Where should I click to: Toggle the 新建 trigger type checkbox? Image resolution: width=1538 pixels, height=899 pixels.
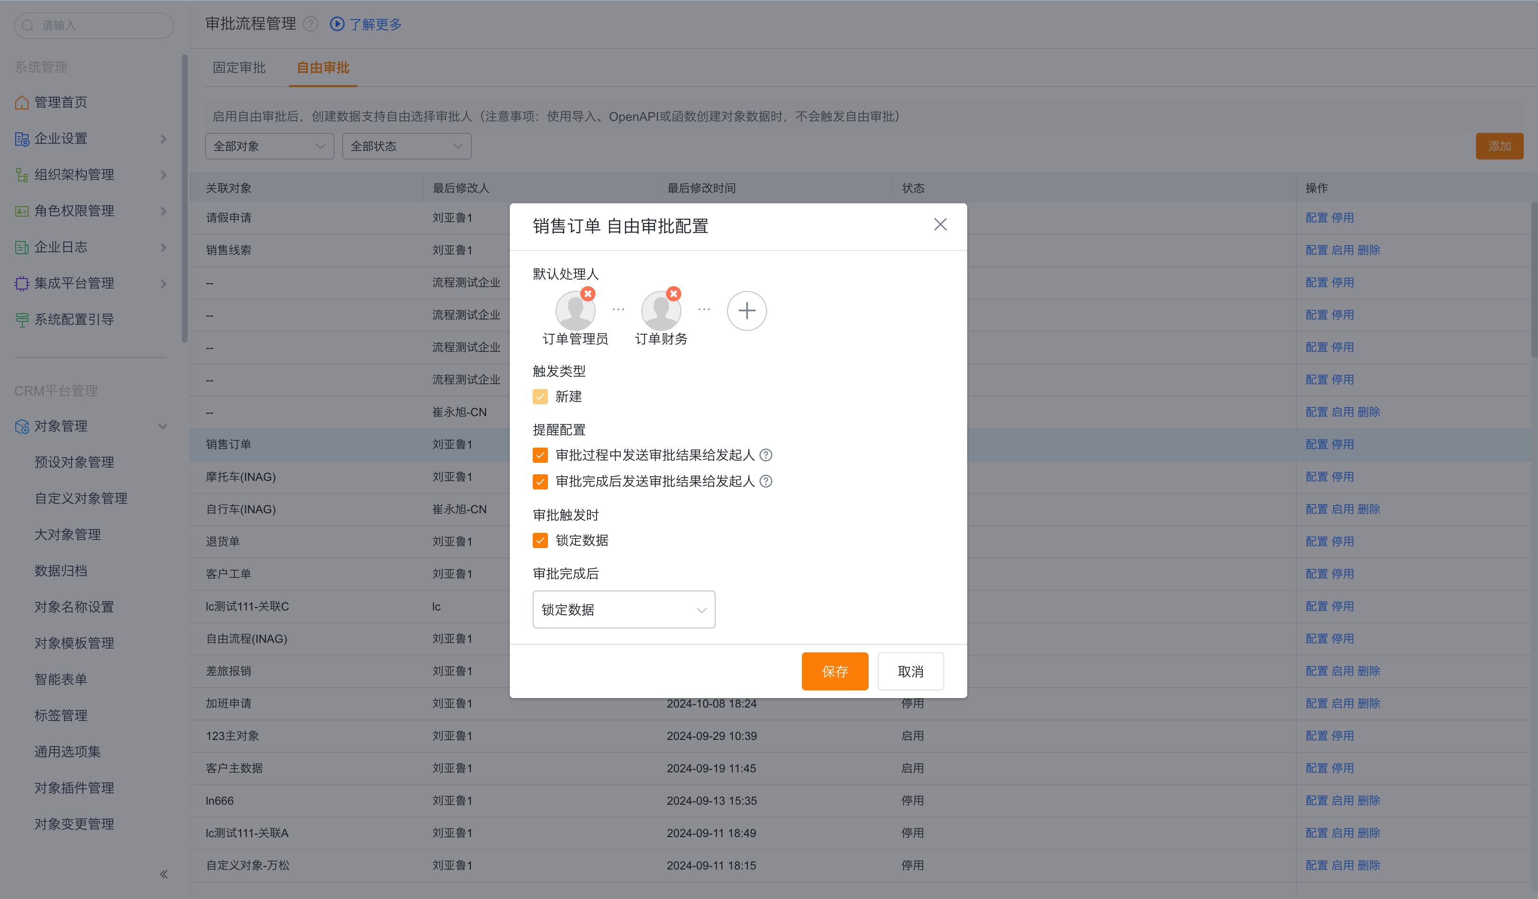coord(540,397)
